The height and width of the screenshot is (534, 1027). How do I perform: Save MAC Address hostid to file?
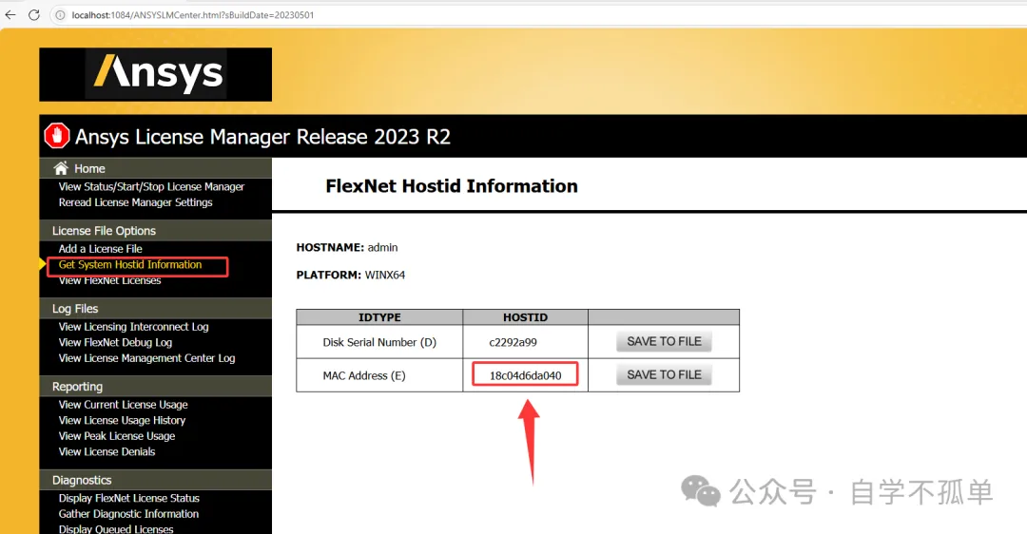[x=664, y=375]
